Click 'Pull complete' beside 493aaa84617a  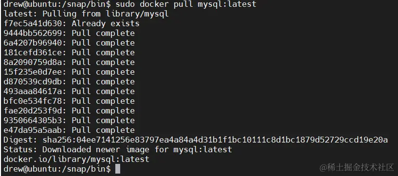pos(103,91)
